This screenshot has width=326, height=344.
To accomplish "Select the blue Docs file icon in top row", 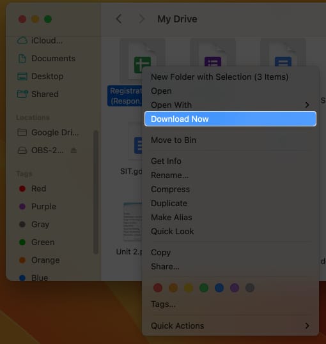I will coord(283,61).
